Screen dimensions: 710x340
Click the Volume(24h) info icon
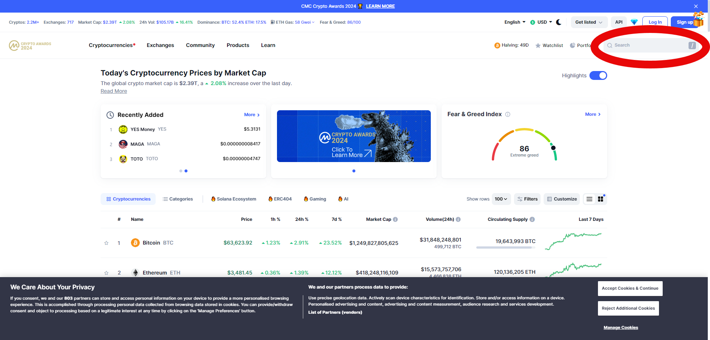pyautogui.click(x=458, y=219)
